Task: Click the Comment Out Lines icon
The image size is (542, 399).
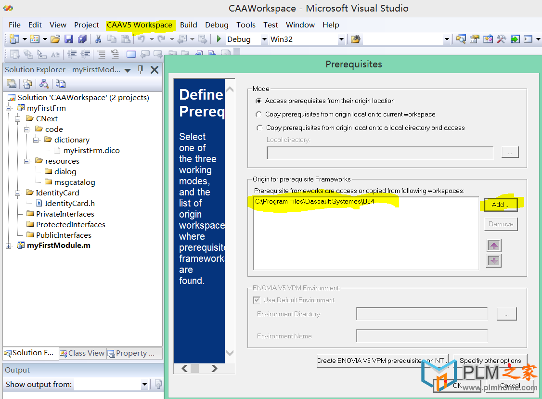Action: point(101,54)
